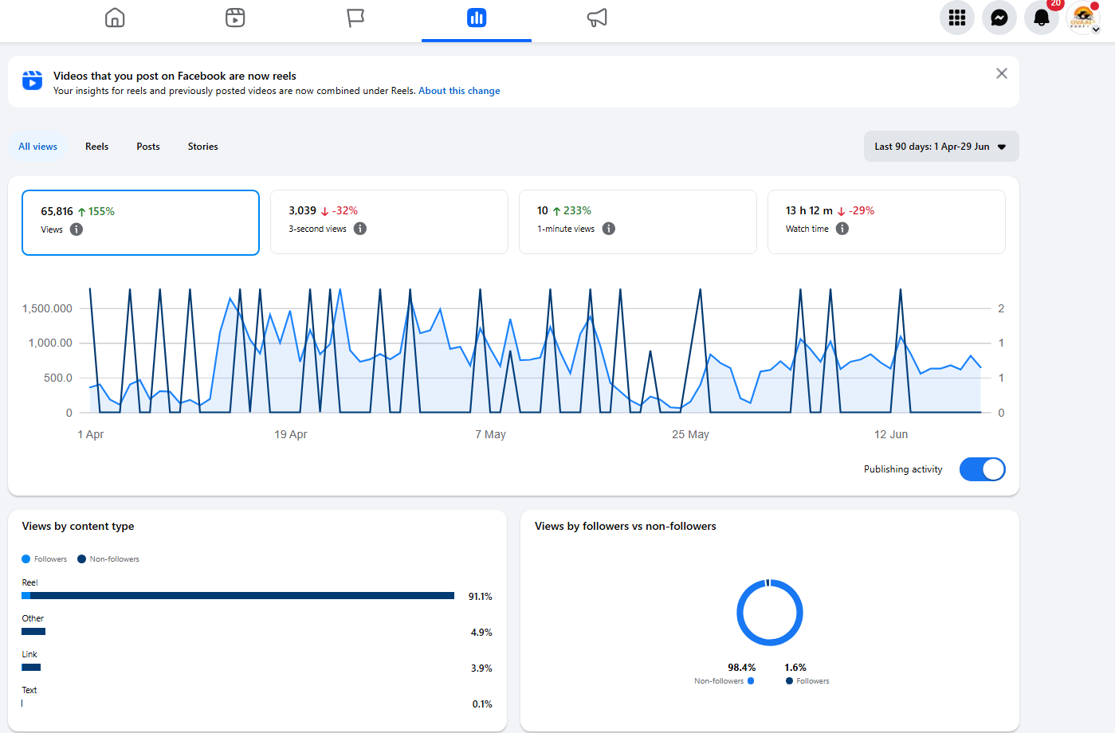1115x733 pixels.
Task: Open the About this change link
Action: [459, 91]
